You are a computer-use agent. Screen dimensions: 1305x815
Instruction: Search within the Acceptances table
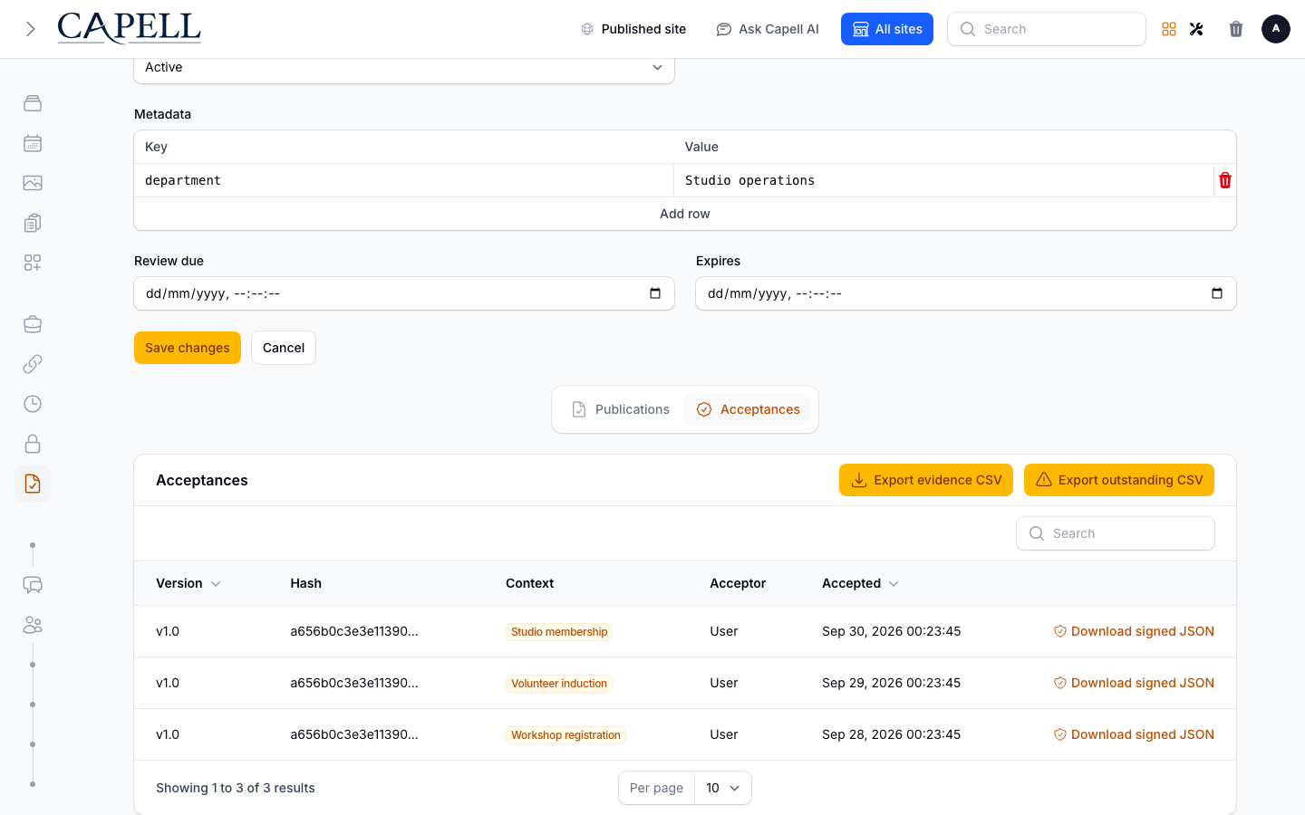[x=1116, y=533]
